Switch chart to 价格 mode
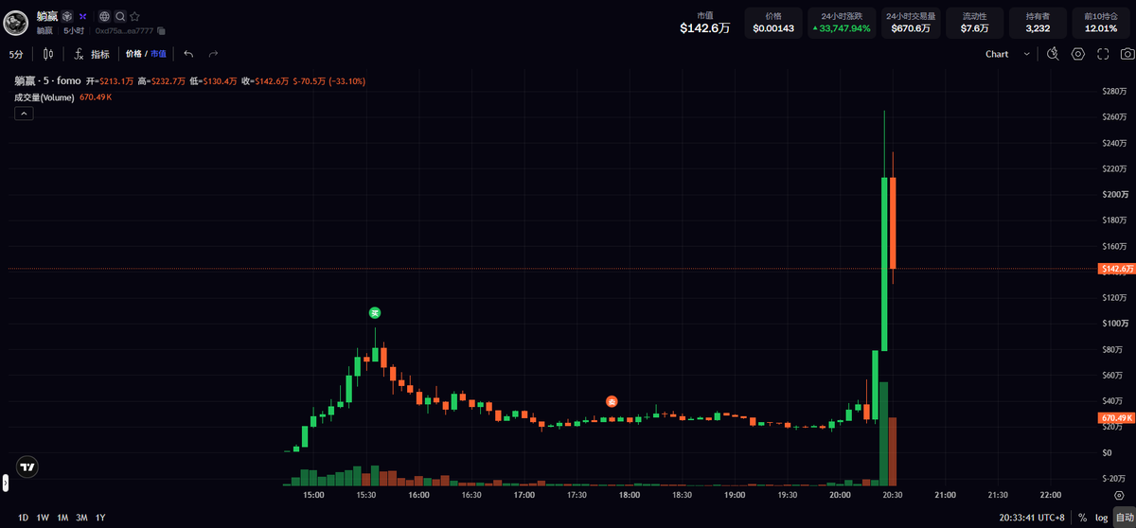 point(133,54)
